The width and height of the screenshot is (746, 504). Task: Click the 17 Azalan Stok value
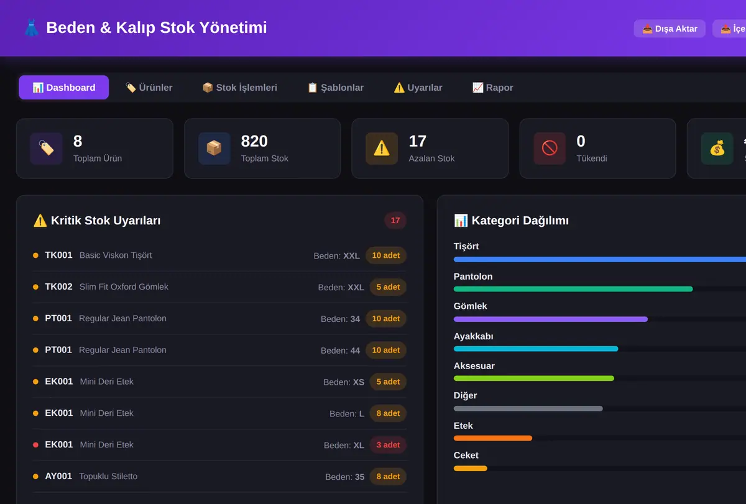click(418, 141)
